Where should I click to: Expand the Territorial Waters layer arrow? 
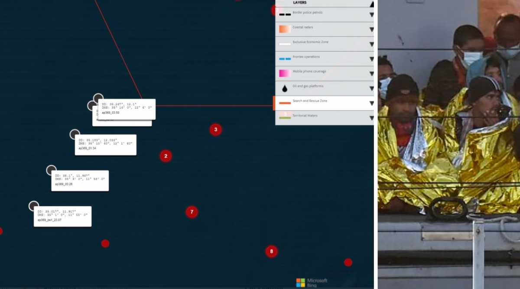coord(371,118)
